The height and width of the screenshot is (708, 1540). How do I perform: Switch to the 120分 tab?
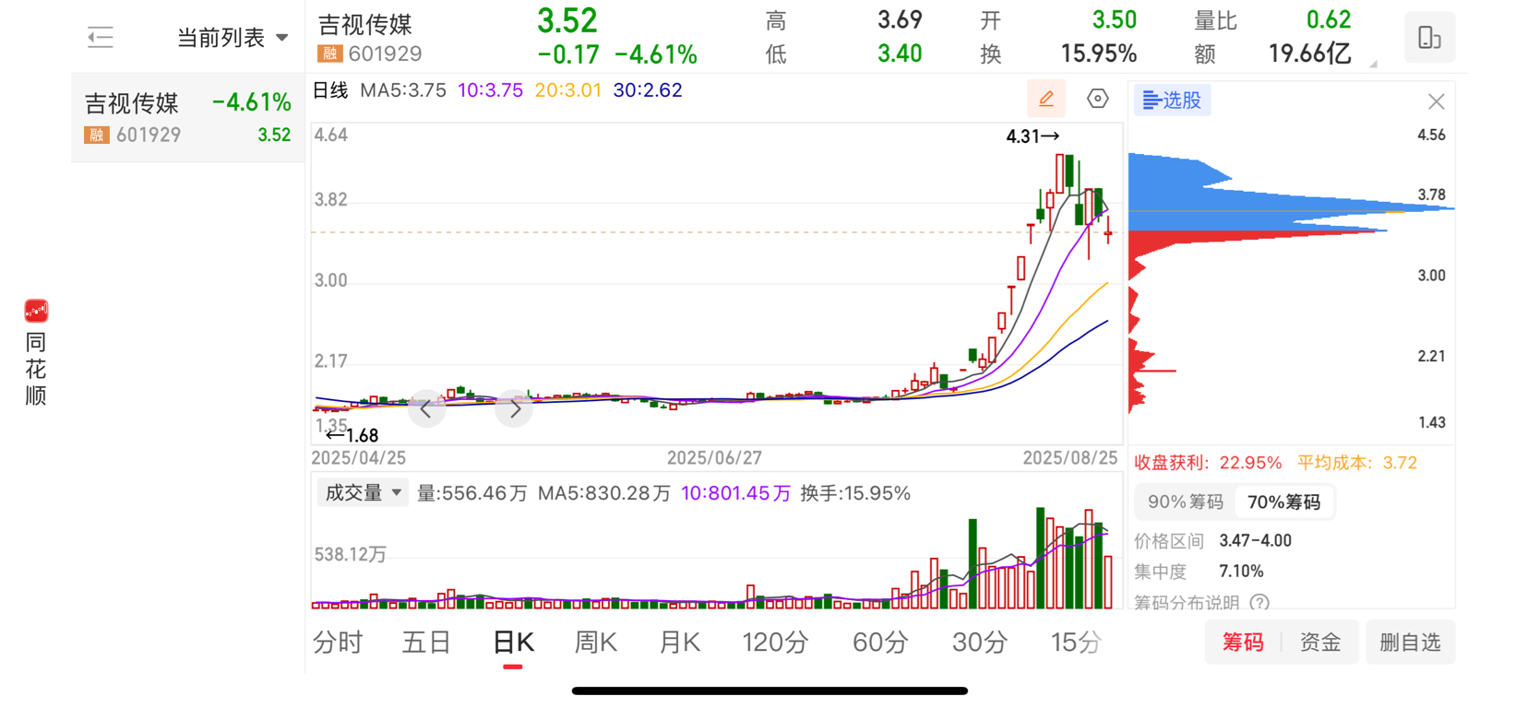pyautogui.click(x=775, y=643)
